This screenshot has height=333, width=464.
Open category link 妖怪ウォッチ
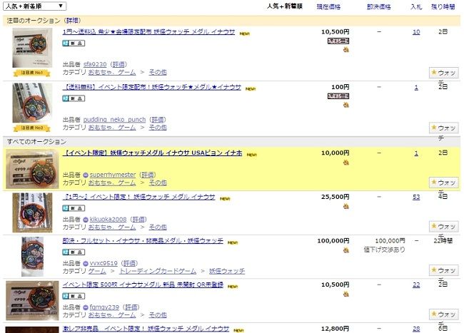coord(227,271)
